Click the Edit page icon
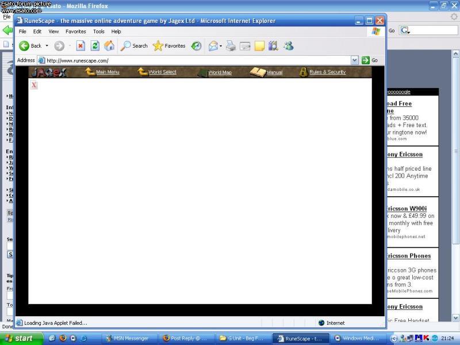460x345 pixels. [x=245, y=46]
